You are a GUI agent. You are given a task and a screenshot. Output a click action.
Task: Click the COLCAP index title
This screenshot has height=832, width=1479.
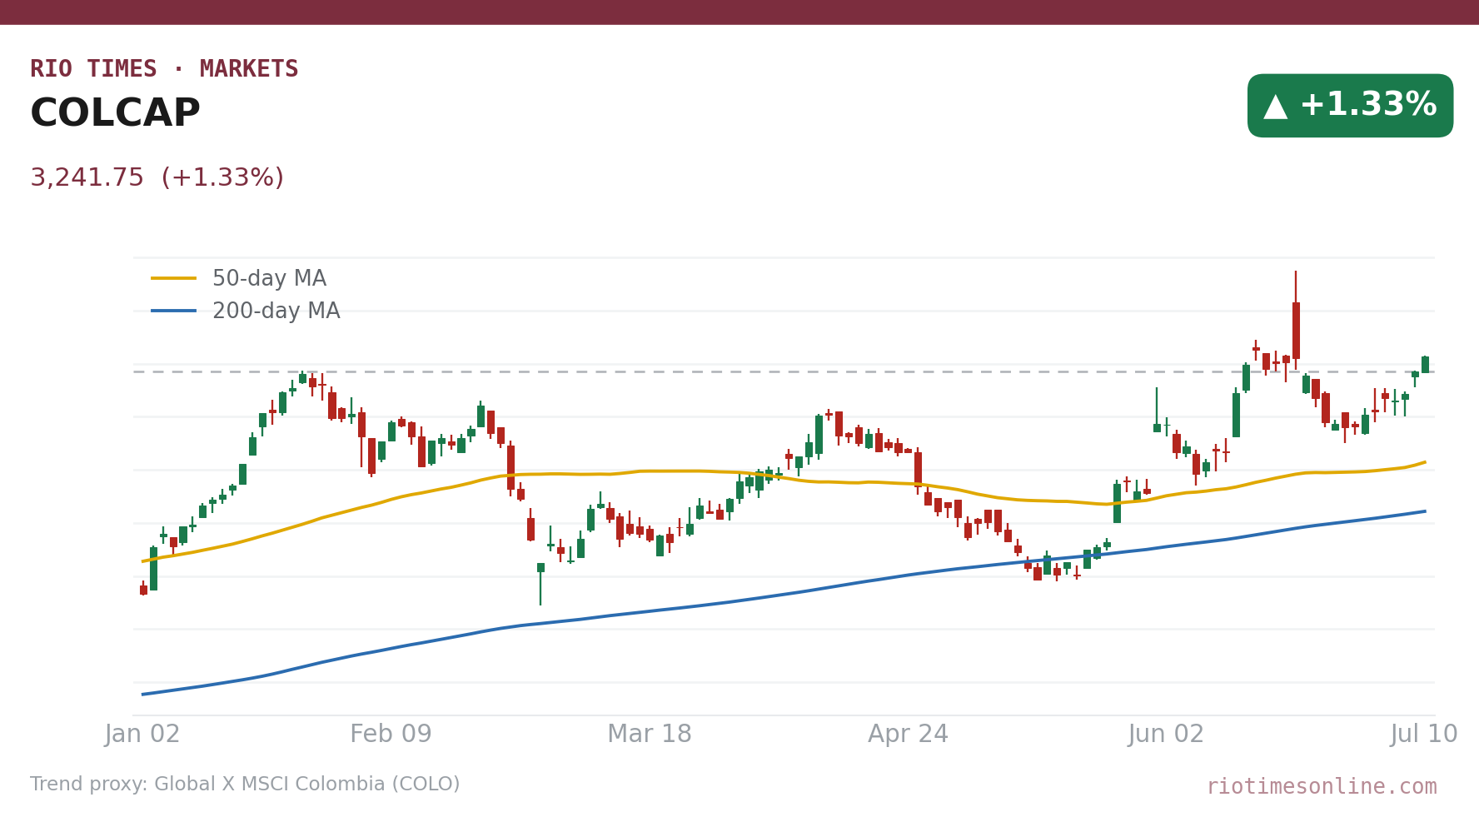[x=115, y=114]
